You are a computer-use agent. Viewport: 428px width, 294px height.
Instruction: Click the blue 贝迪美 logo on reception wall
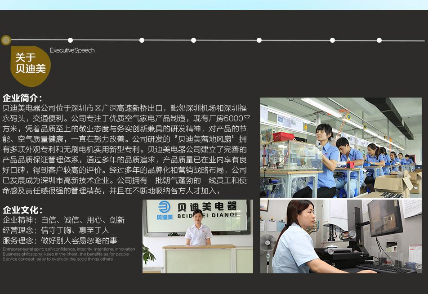click(x=165, y=210)
